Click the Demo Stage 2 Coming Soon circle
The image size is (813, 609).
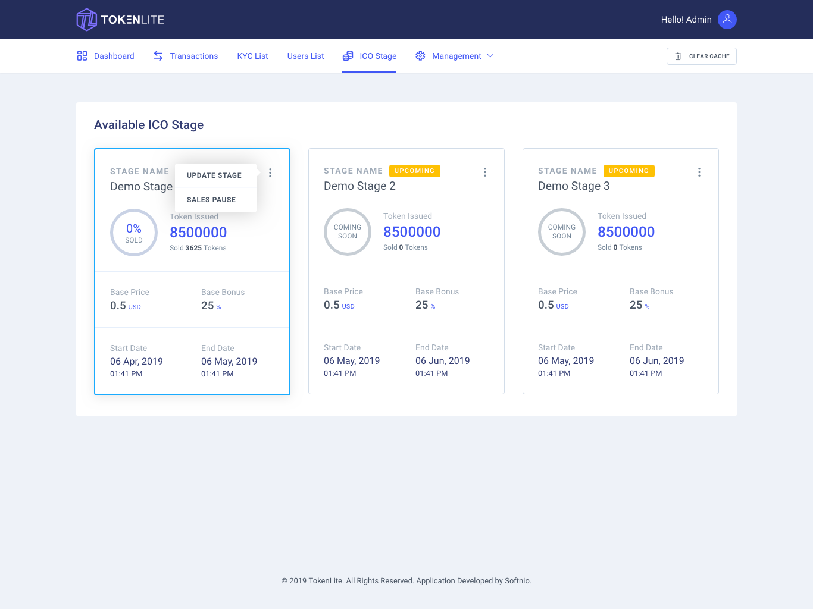point(348,232)
